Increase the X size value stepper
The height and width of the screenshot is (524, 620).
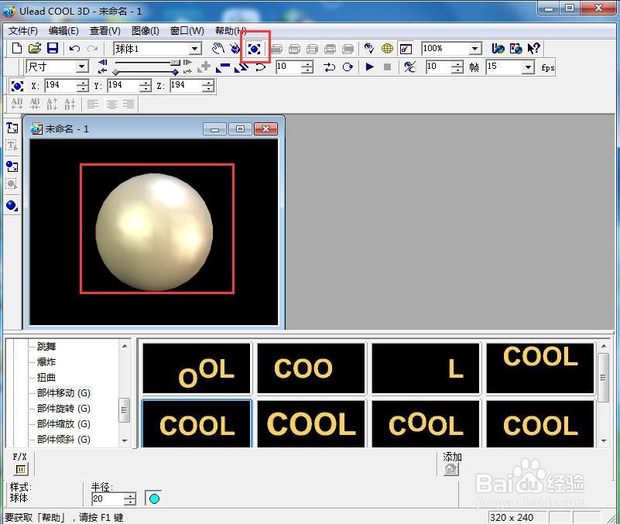coord(82,83)
